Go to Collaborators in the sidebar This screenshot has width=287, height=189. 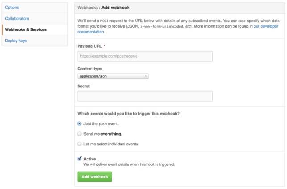click(x=17, y=18)
